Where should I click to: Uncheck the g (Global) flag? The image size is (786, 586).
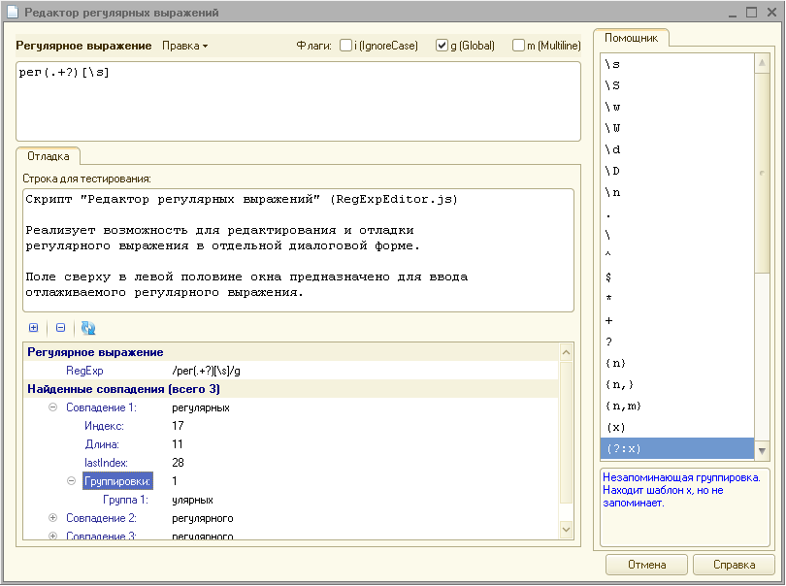coord(442,46)
